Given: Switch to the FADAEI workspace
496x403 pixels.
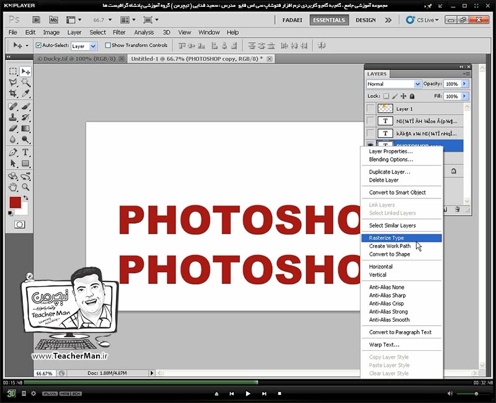Looking at the screenshot, I should pos(292,20).
